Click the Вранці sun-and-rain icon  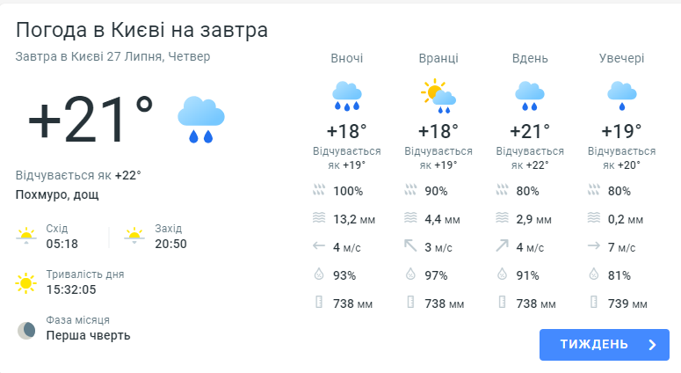[438, 95]
